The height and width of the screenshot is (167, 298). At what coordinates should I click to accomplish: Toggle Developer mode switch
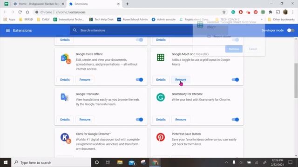tap(291, 30)
